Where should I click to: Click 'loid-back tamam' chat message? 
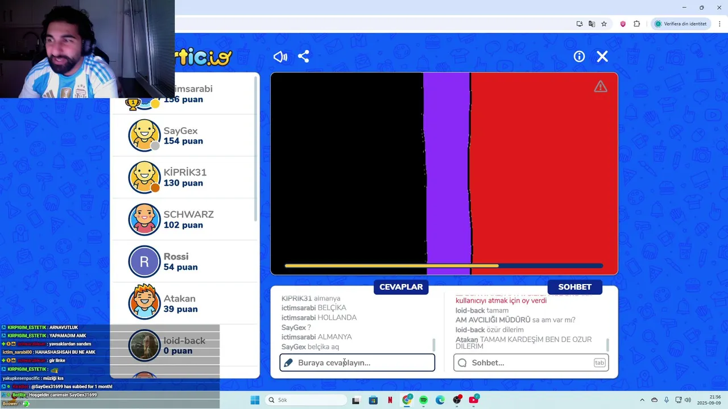[482, 311]
